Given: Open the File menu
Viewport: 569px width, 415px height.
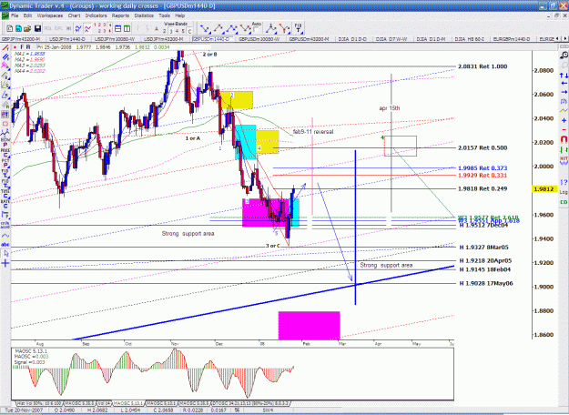Looking at the screenshot, I should (15, 15).
